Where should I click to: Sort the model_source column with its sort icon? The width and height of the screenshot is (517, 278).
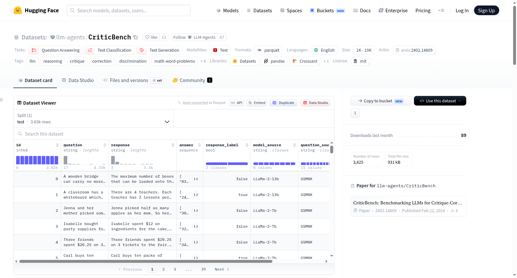pos(294,145)
